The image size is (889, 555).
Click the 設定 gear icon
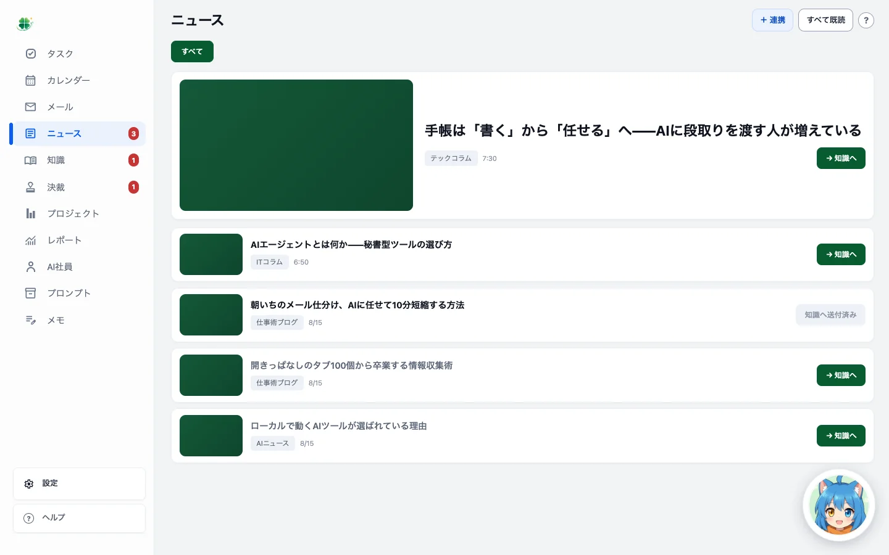29,483
